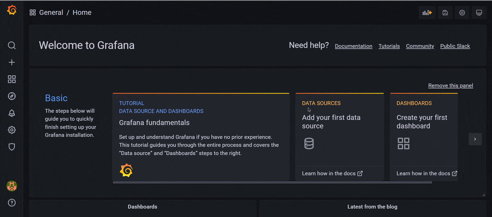
Task: Click the Save dashboard disk icon
Action: [x=445, y=13]
